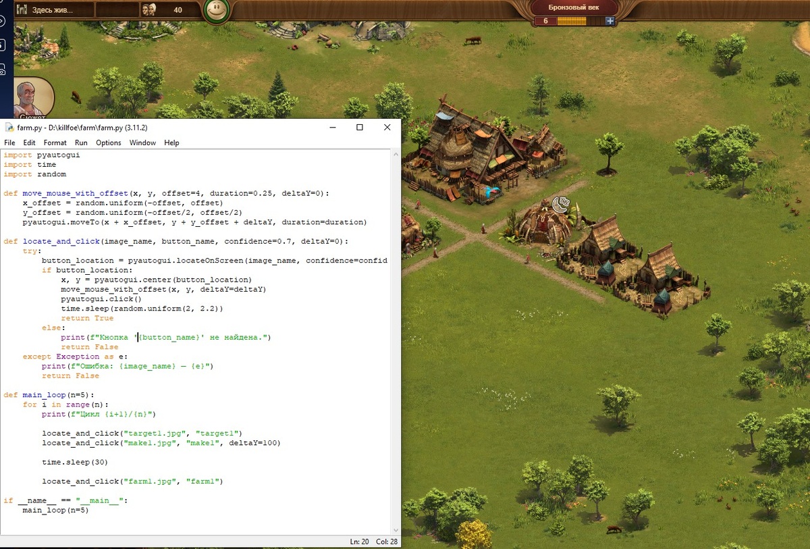The width and height of the screenshot is (810, 549).
Task: Click the 'def move_mouse_with_offset' definition line
Action: click(x=166, y=193)
